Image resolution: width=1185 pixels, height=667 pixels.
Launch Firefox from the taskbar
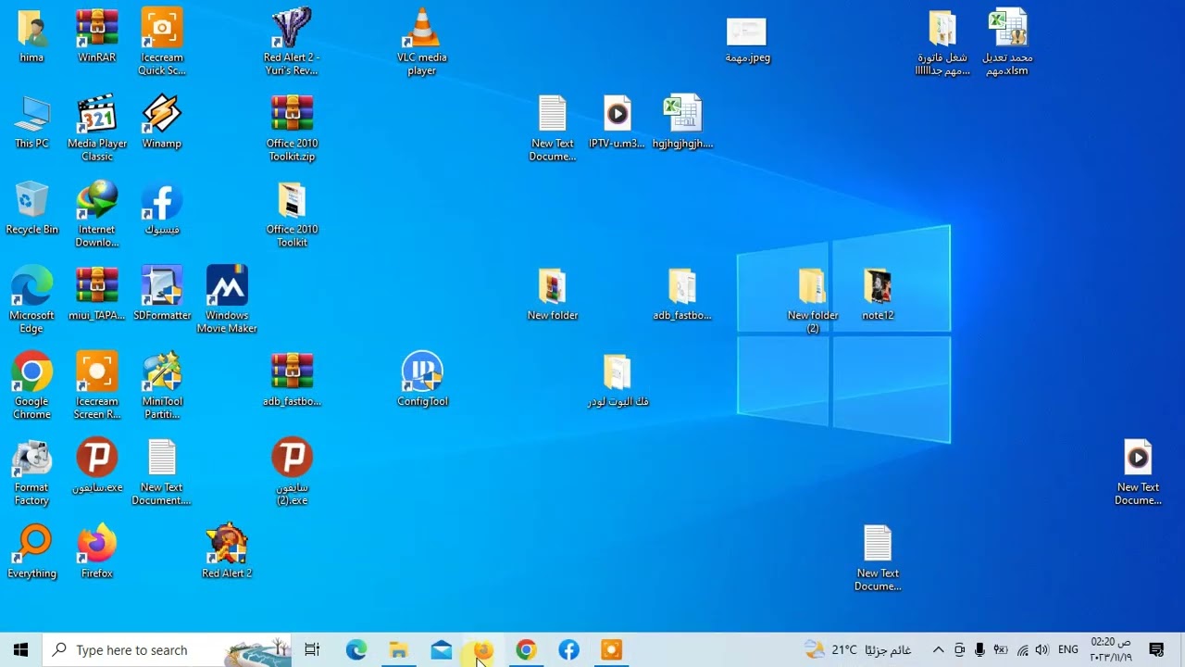click(x=483, y=650)
